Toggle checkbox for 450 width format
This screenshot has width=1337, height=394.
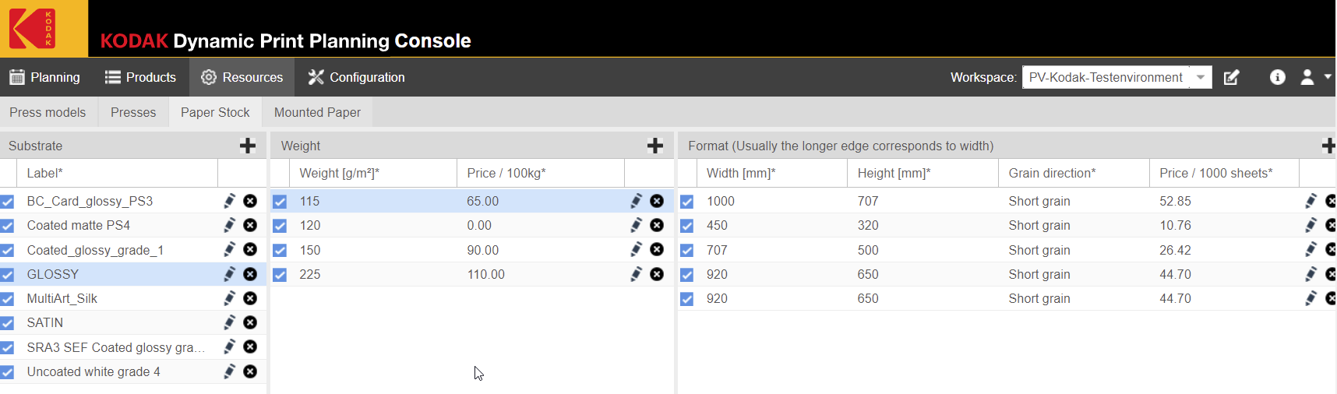point(686,226)
